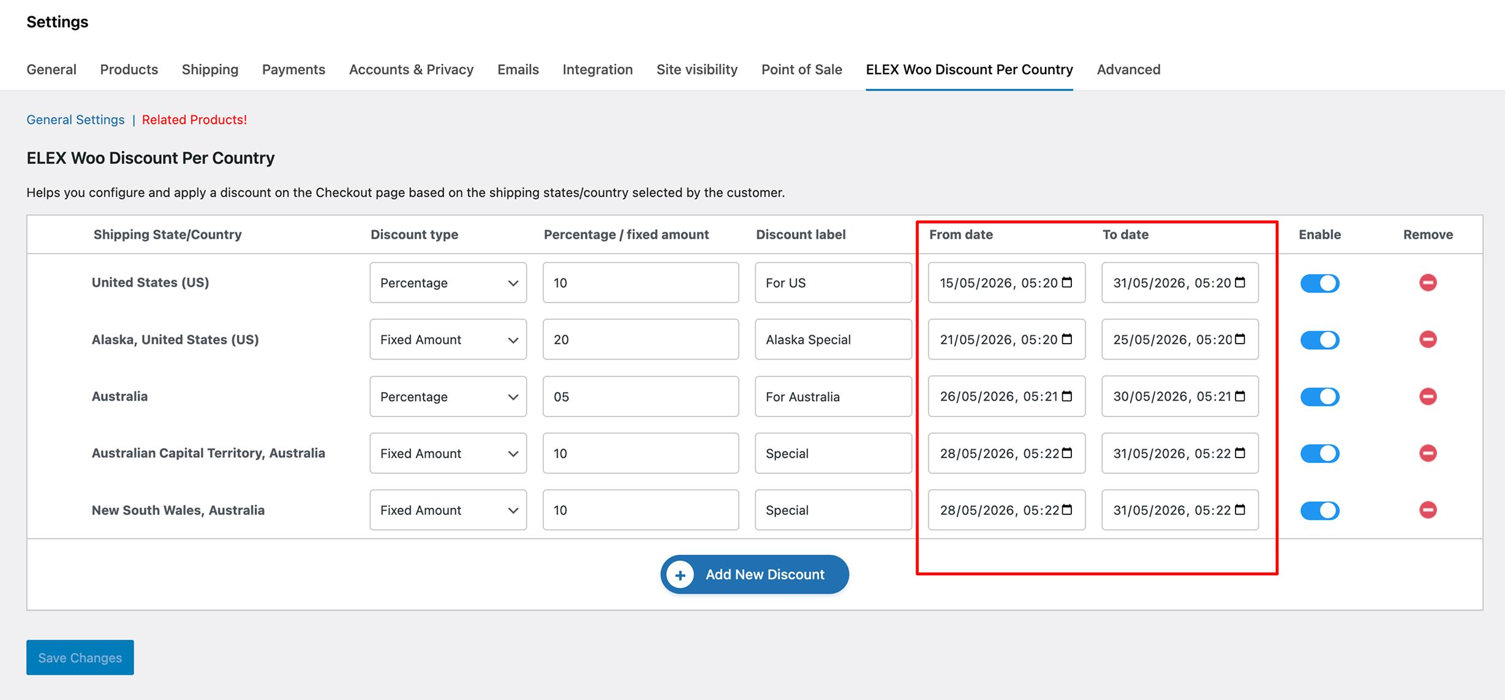This screenshot has height=700, width=1505.
Task: Edit Australian Capital Territory amount field
Action: [x=641, y=453]
